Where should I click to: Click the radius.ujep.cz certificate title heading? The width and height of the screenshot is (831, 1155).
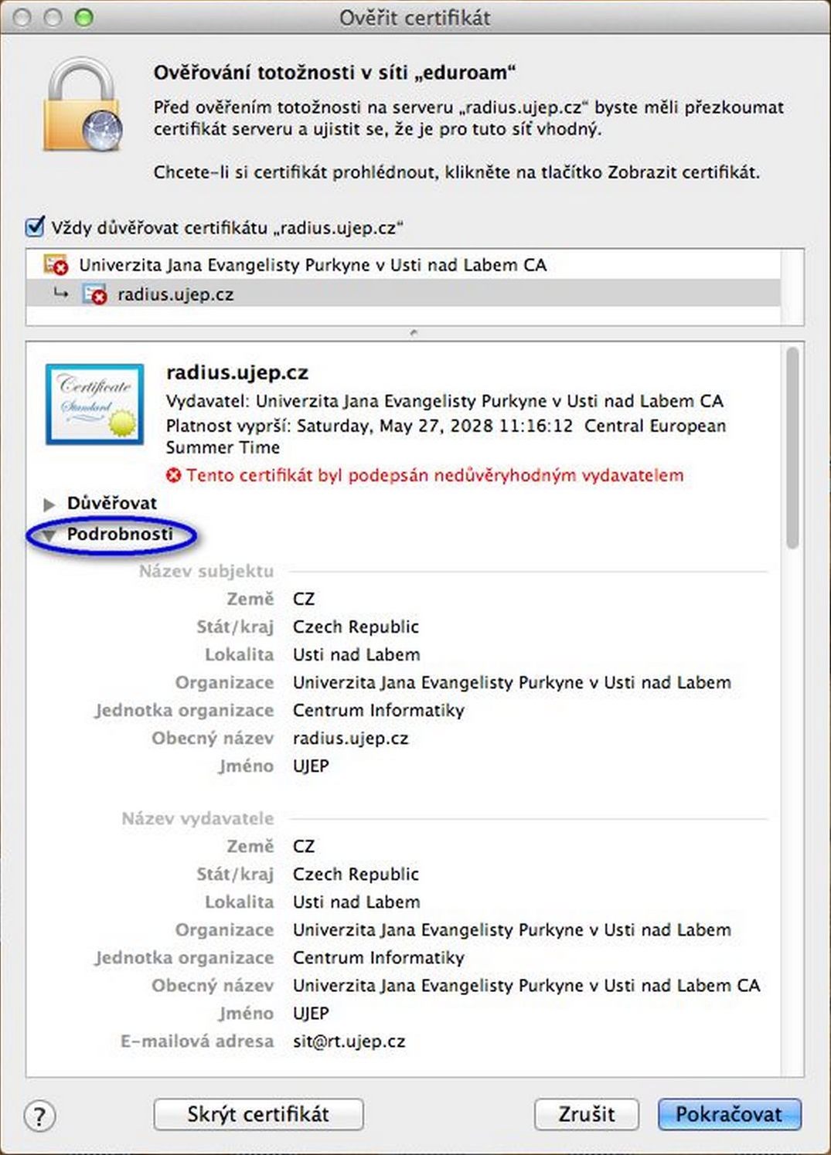[237, 372]
